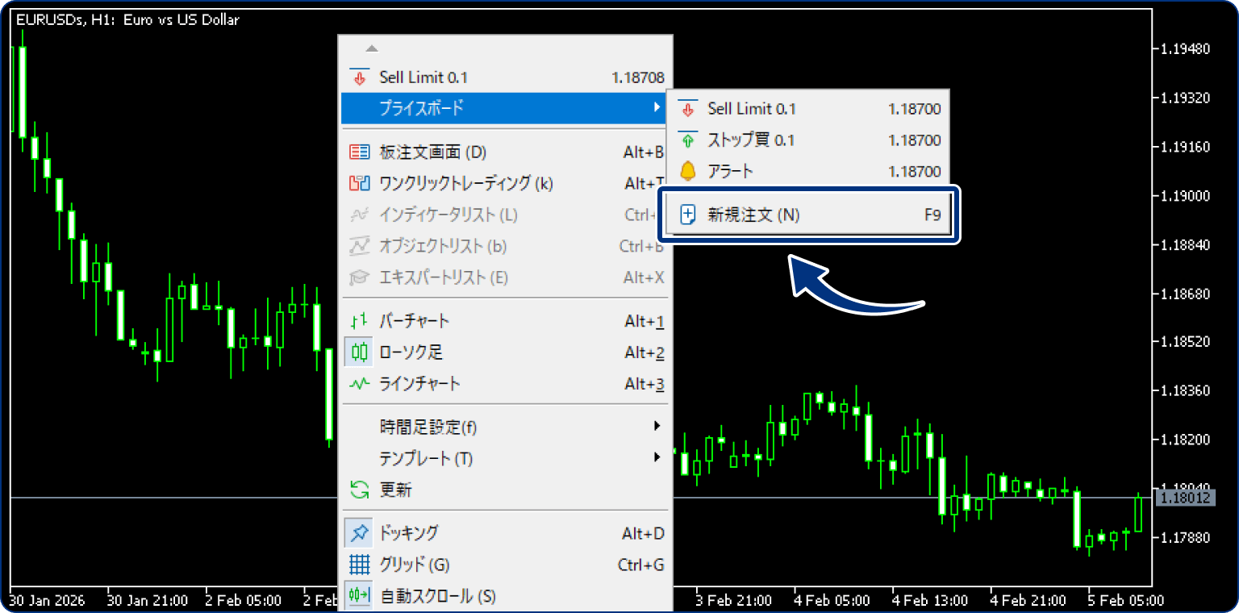This screenshot has height=613, width=1239.
Task: Toggle 自動スクロール auto-scroll
Action: click(x=360, y=595)
